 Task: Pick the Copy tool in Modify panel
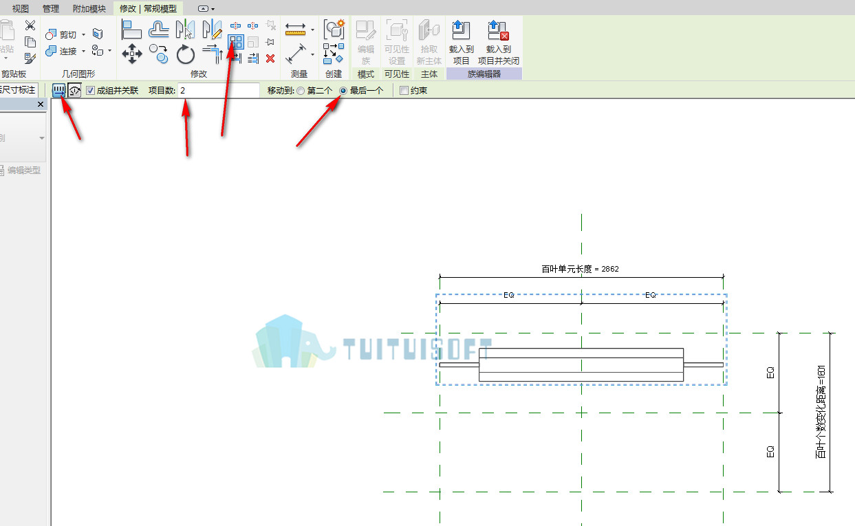[x=159, y=54]
